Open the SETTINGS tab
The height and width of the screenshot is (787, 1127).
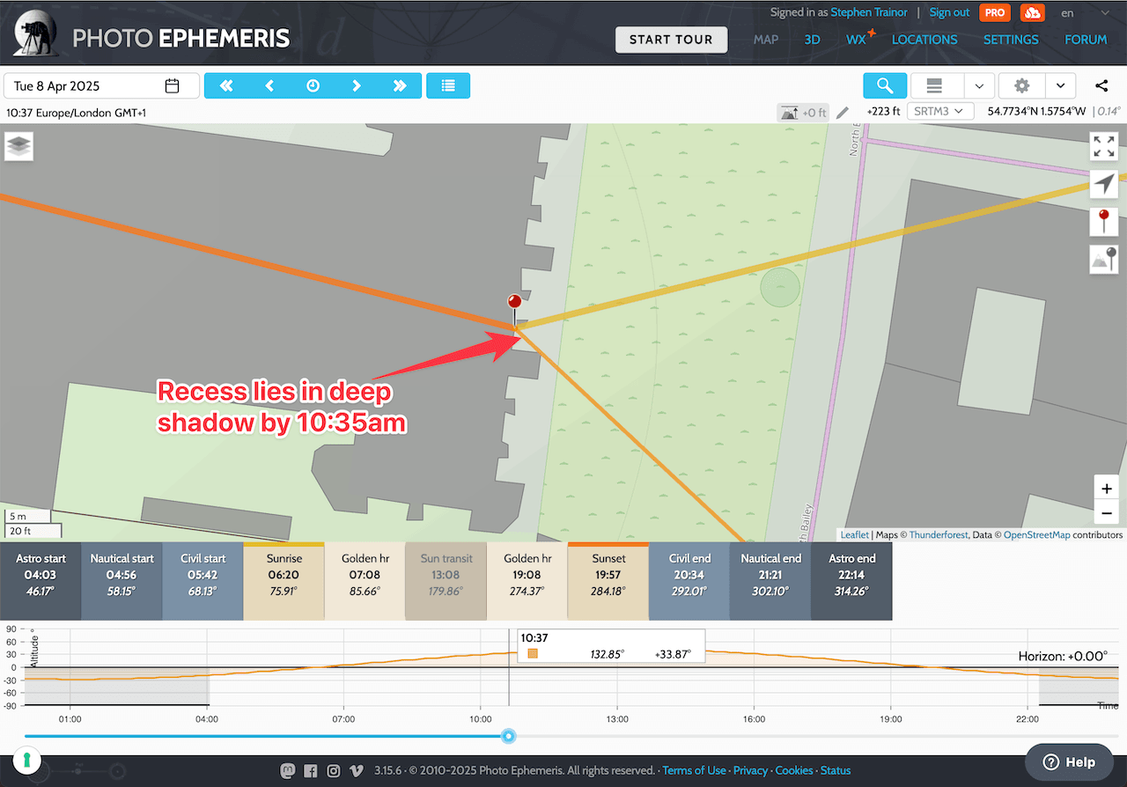(1011, 40)
